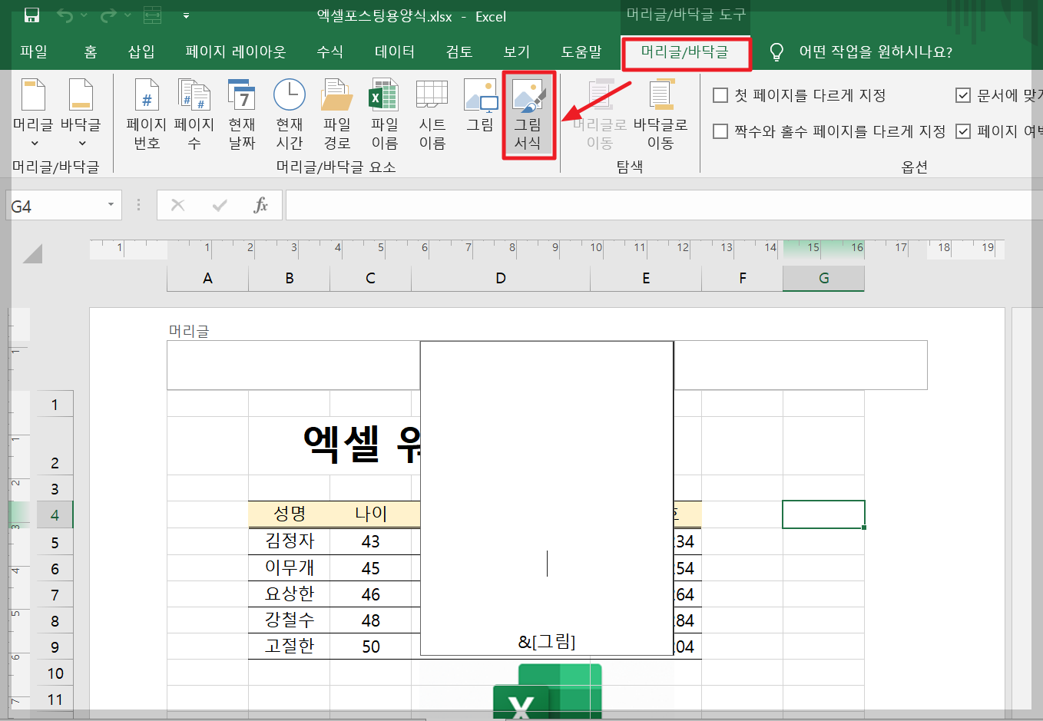Viewport: 1043px width, 721px height.
Task: Insert the current time
Action: pos(288,111)
